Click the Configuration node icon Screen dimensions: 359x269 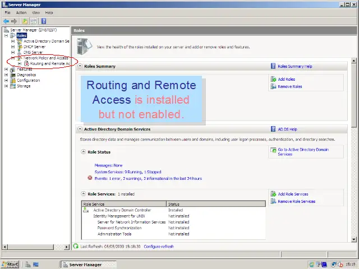point(13,80)
